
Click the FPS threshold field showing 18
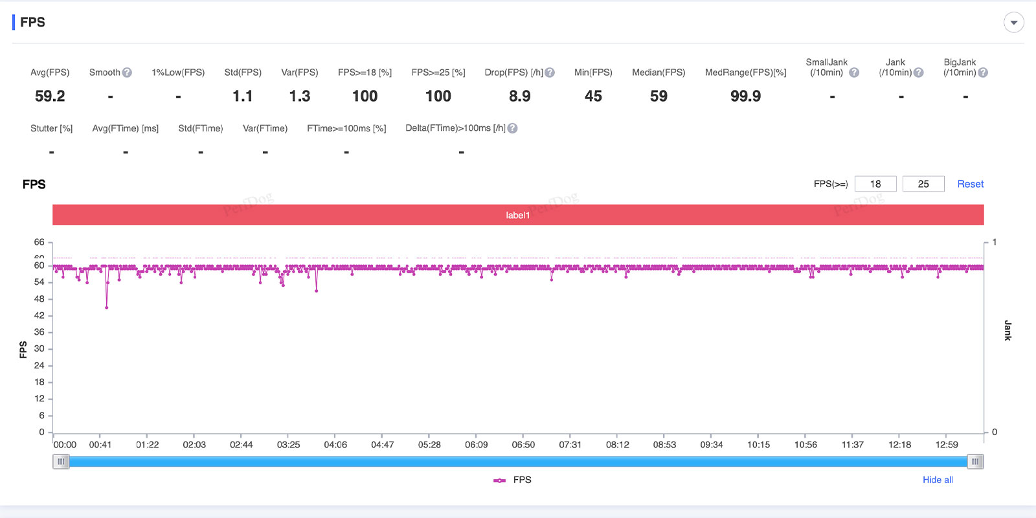pos(875,184)
